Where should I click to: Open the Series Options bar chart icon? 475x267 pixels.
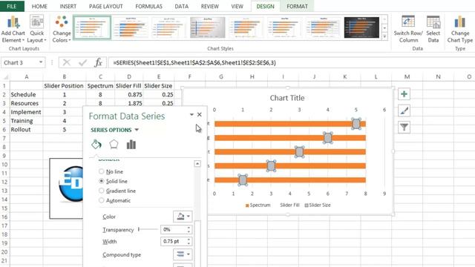[x=131, y=145]
